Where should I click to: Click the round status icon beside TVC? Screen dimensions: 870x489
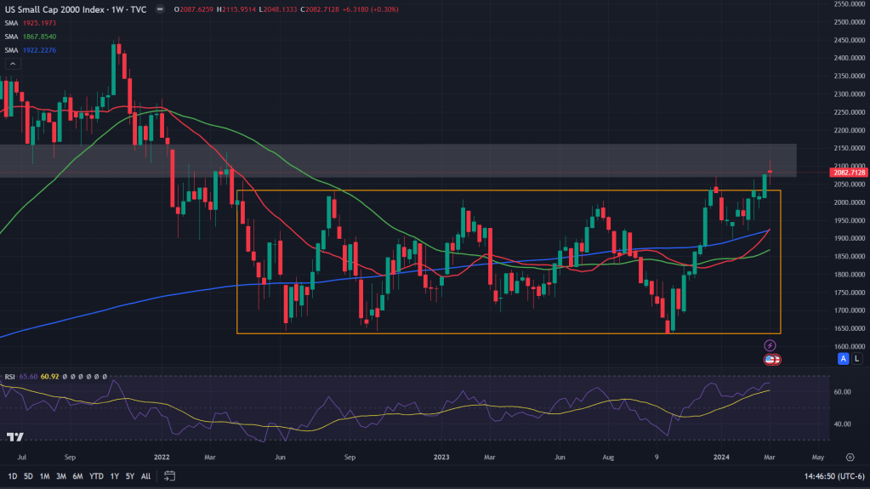click(160, 9)
